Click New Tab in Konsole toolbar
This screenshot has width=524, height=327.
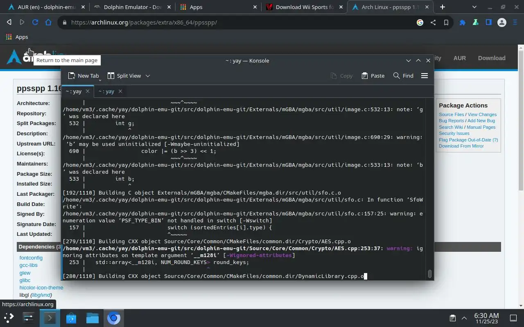click(84, 76)
